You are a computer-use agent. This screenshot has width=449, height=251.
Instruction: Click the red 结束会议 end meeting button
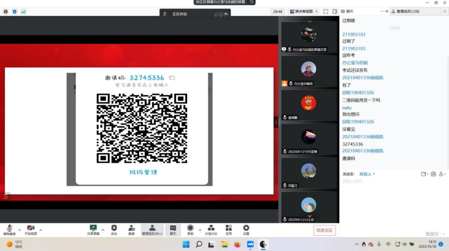point(324,230)
